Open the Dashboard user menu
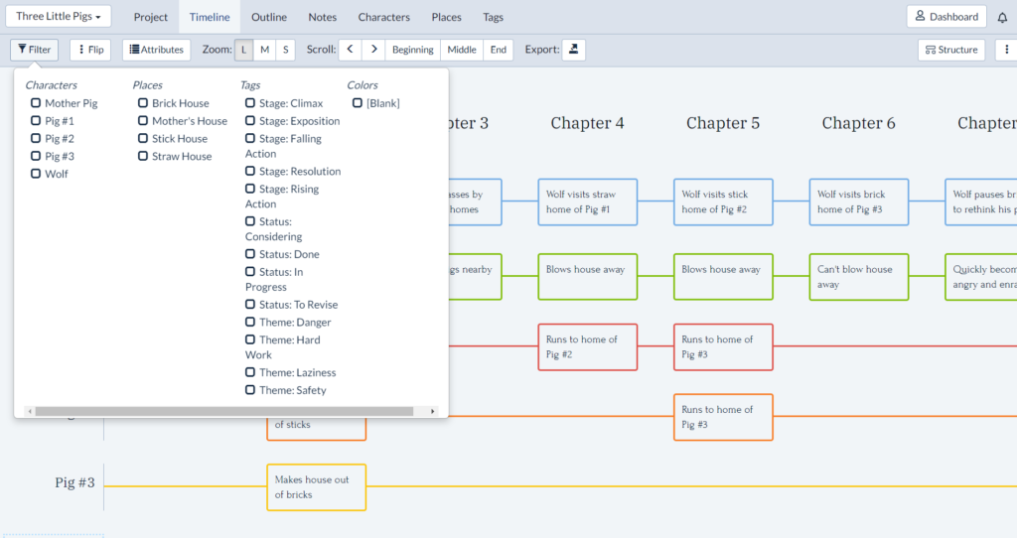Image resolution: width=1017 pixels, height=538 pixels. (x=946, y=17)
